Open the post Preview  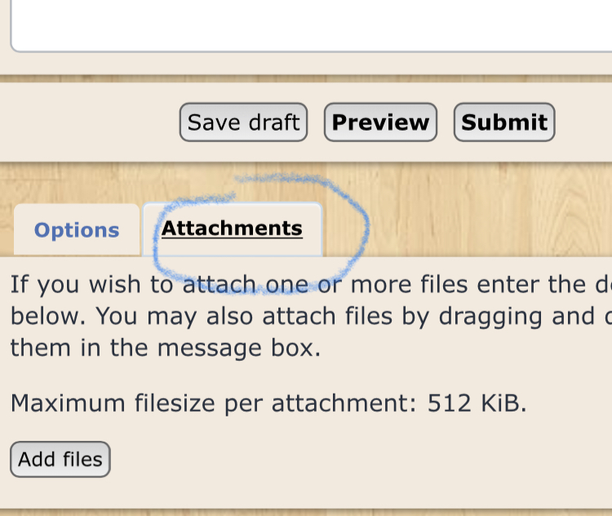pyautogui.click(x=380, y=122)
